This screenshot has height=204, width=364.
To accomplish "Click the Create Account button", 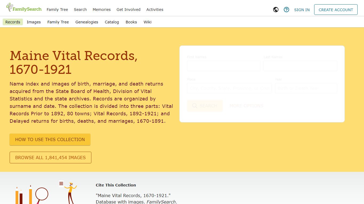I will [x=336, y=10].
